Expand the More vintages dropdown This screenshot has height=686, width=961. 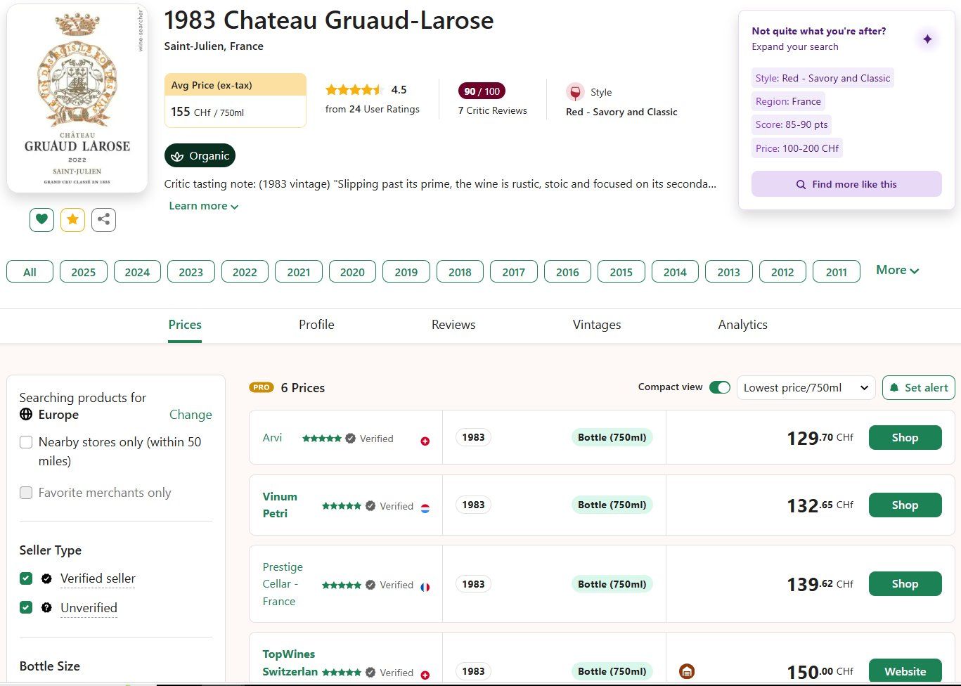pos(897,270)
